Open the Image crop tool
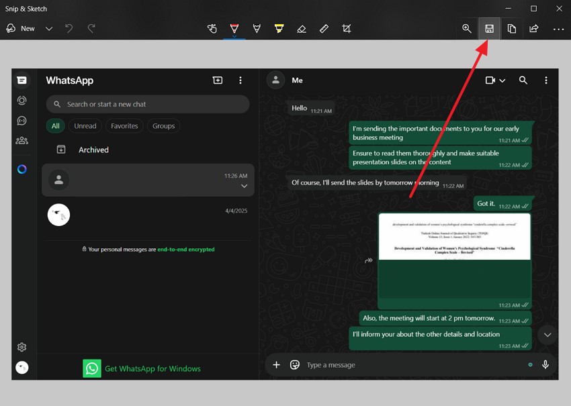 coord(347,29)
